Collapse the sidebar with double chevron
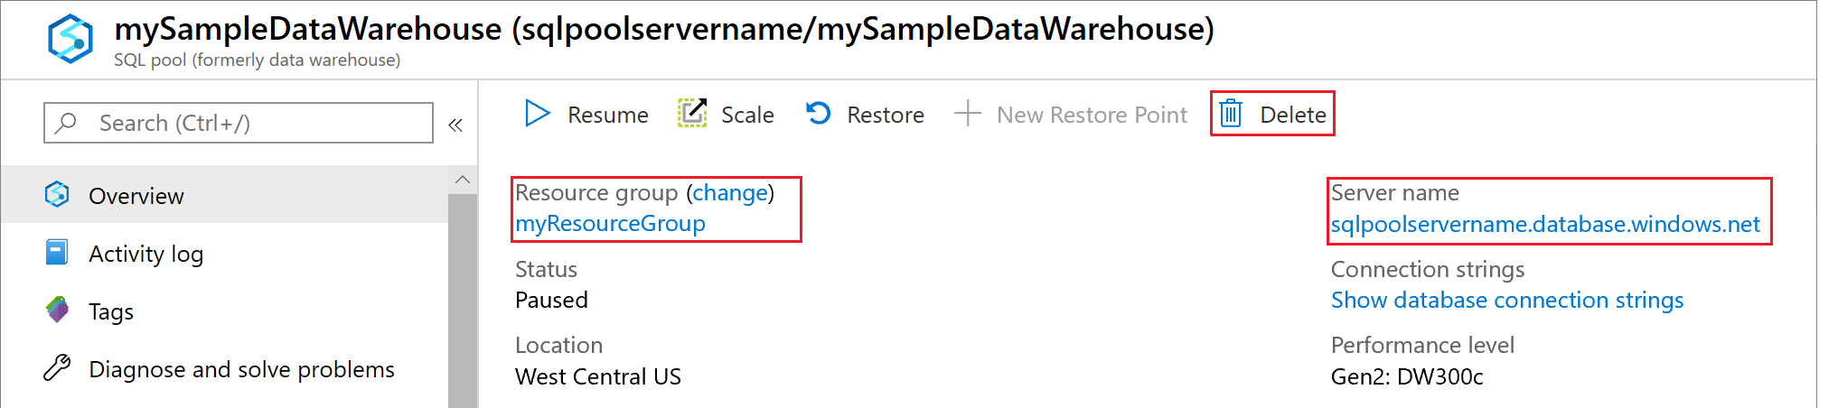 (455, 125)
